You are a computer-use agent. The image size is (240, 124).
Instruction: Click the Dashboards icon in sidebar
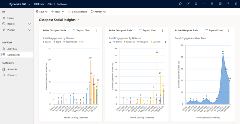[4, 55]
